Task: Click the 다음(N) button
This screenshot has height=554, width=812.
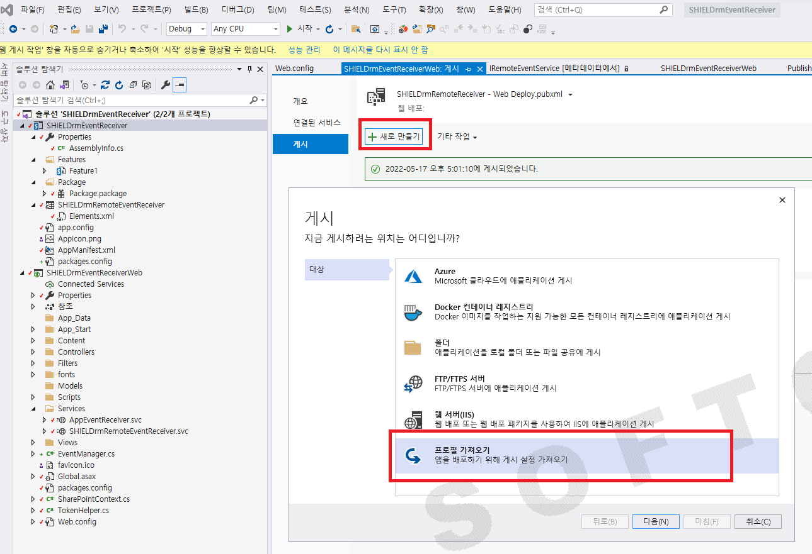Action: 656,521
